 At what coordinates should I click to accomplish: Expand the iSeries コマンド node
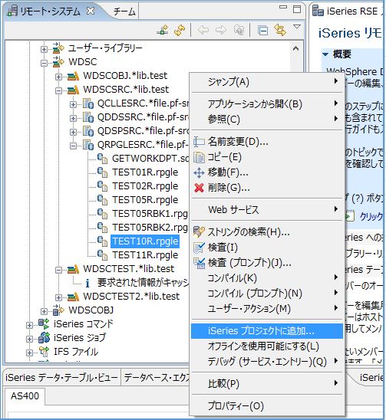coord(29,325)
